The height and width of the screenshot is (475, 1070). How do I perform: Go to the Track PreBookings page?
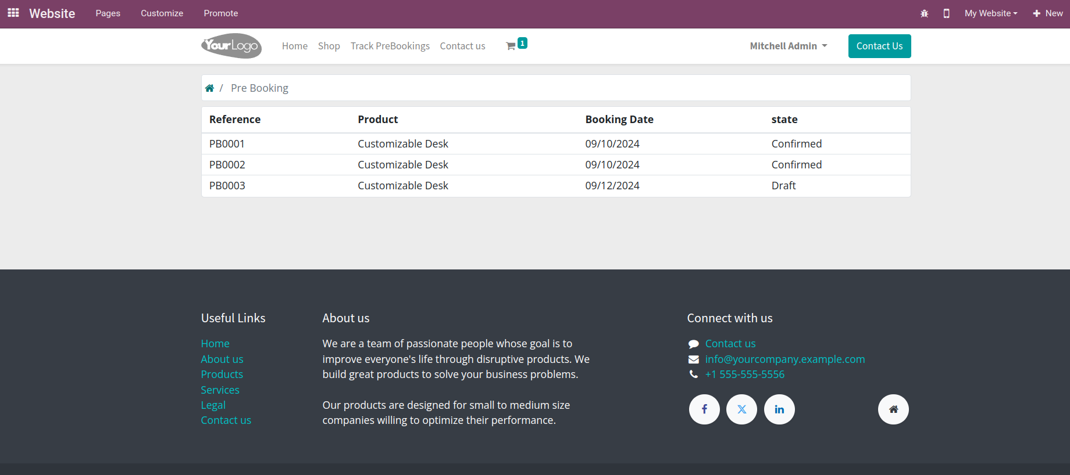pos(390,46)
